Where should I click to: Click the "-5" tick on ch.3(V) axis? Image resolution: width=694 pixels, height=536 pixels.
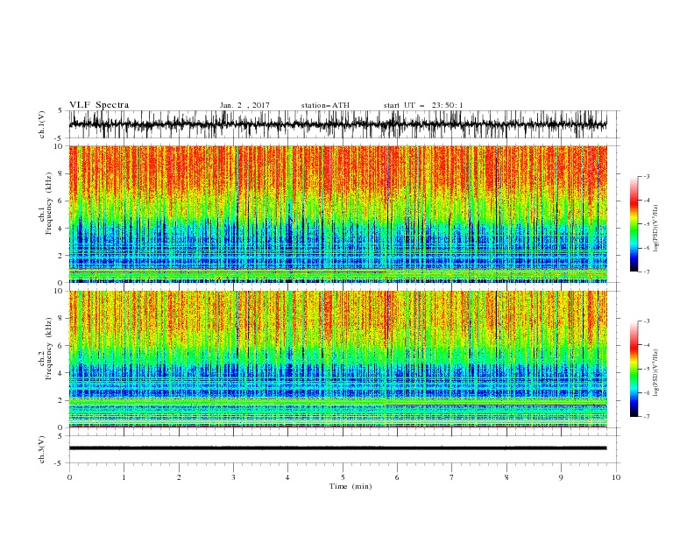60,463
